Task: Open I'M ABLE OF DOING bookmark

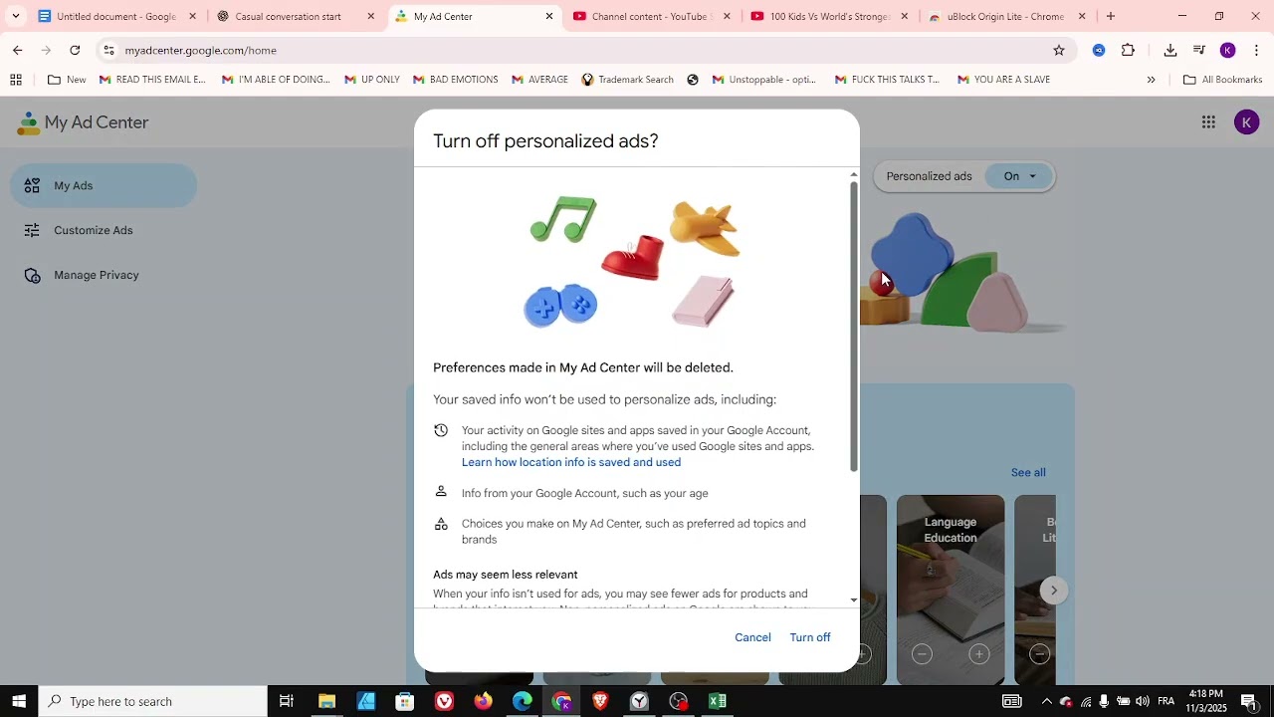Action: 276,80
